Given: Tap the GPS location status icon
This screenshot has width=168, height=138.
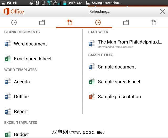Looking at the screenshot, I should [x=32, y=3].
